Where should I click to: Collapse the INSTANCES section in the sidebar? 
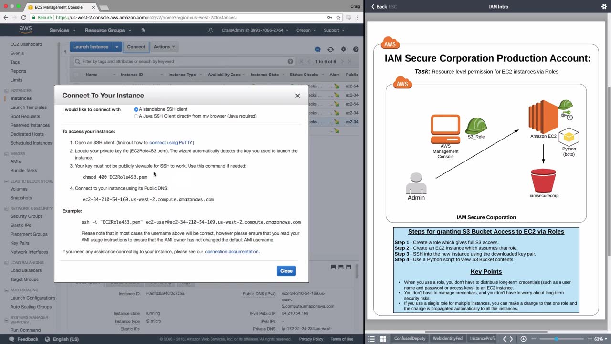click(x=6, y=91)
